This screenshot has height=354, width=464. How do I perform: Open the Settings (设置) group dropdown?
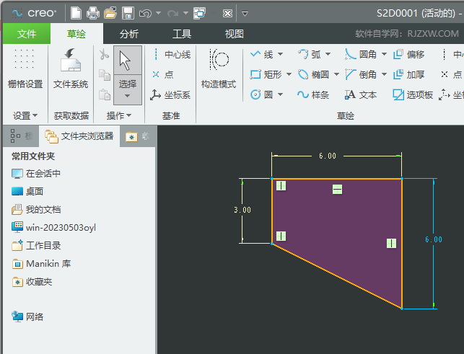pyautogui.click(x=25, y=115)
